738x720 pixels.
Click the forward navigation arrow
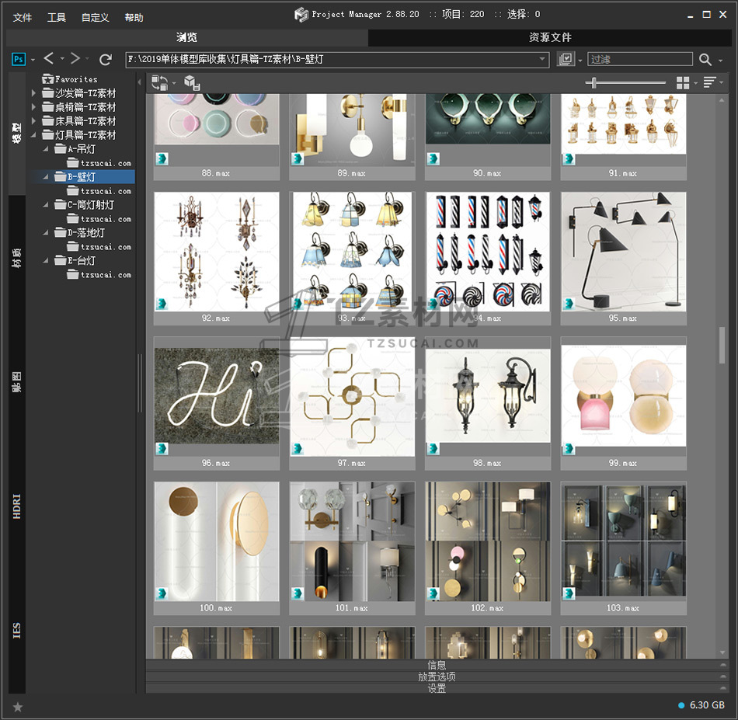point(75,59)
